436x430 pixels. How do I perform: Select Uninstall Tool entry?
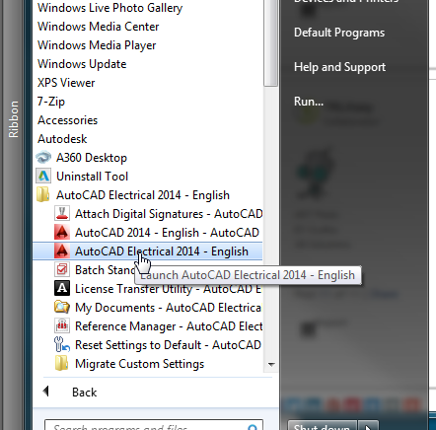(92, 177)
